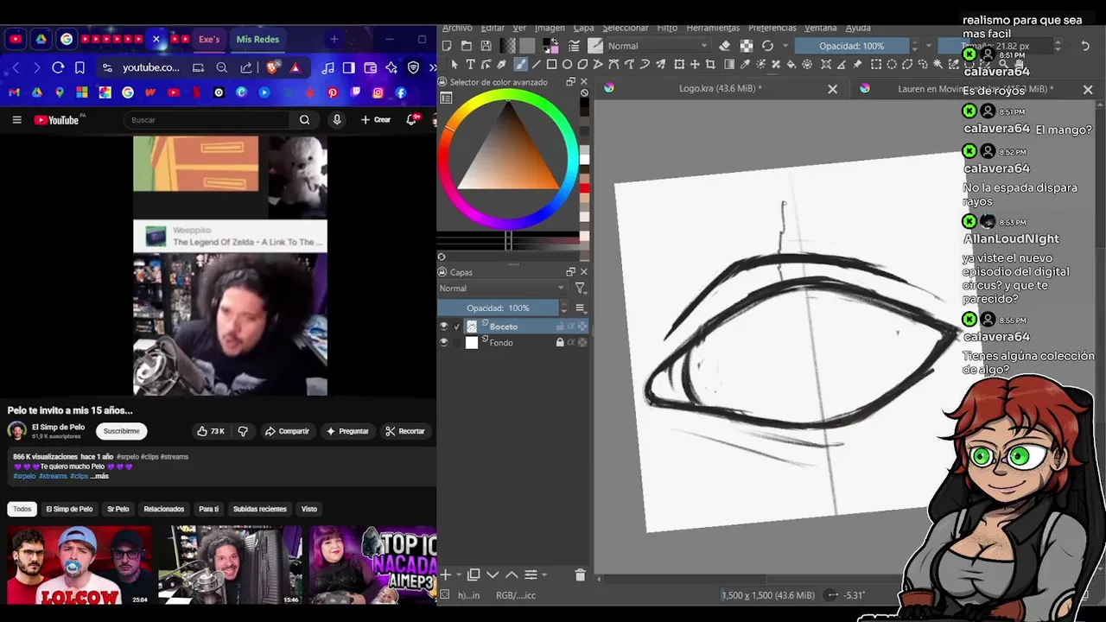Open the fill gradients swatch in Krita

point(508,46)
